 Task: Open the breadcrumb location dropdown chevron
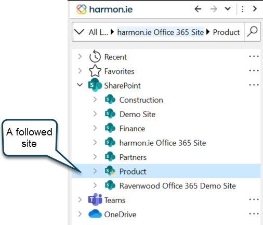coord(79,32)
